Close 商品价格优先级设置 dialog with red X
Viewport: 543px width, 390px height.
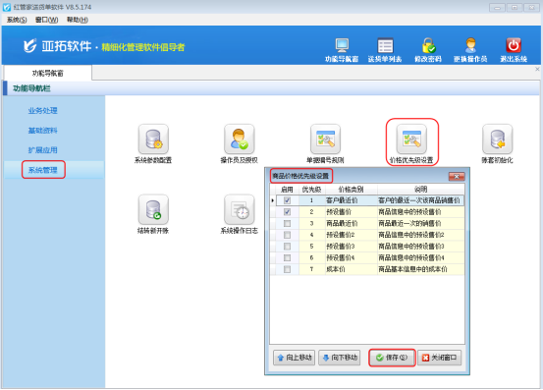pyautogui.click(x=457, y=177)
